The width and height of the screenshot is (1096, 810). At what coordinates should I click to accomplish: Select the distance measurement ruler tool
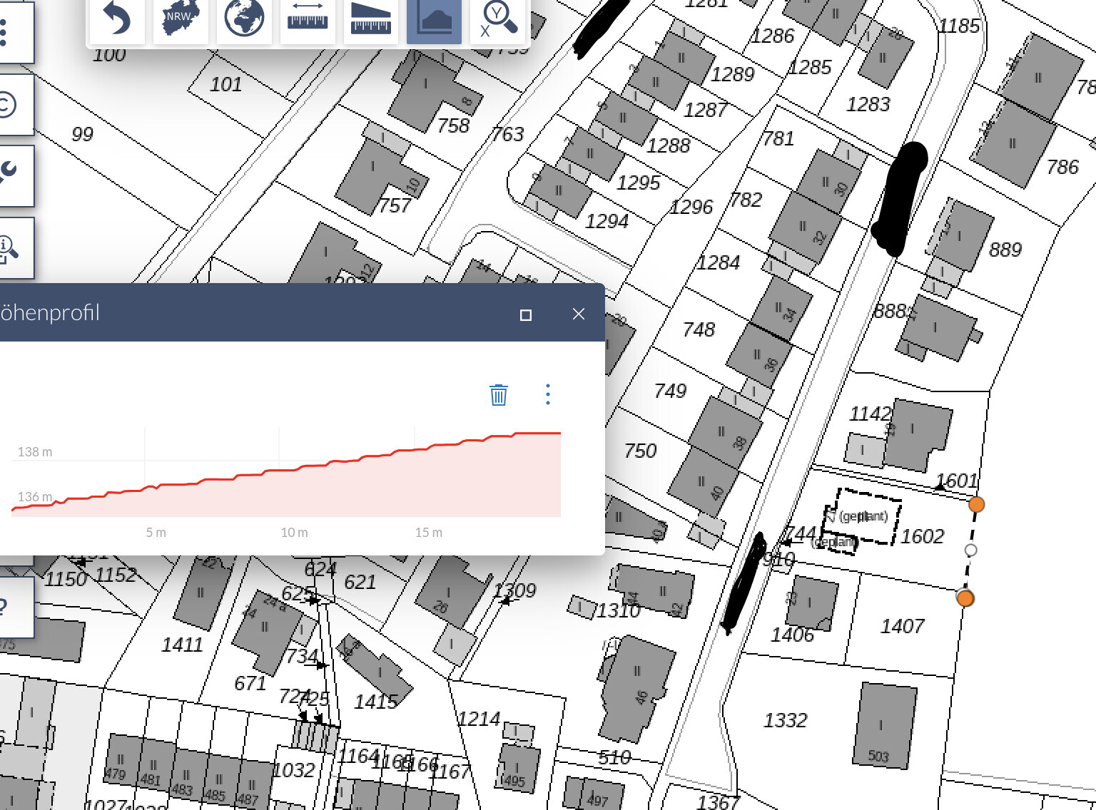click(308, 20)
